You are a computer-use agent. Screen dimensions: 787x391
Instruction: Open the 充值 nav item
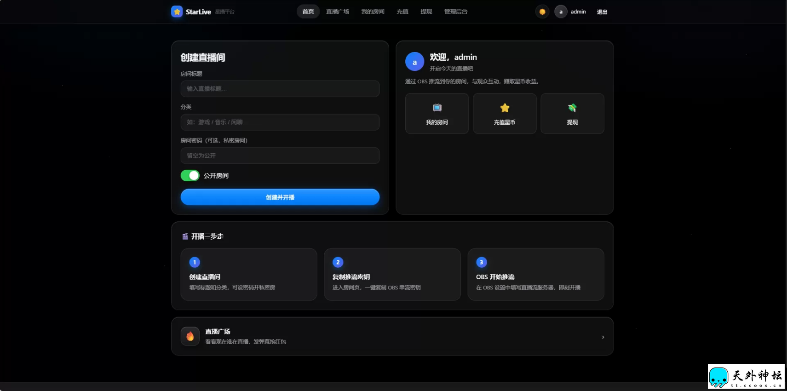tap(402, 11)
